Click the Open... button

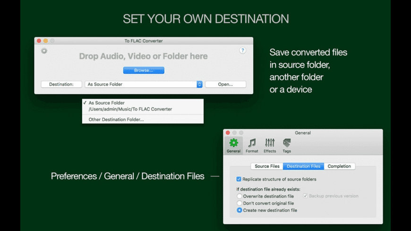pyautogui.click(x=225, y=84)
